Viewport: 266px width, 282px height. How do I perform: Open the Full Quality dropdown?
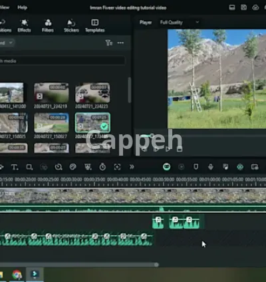pyautogui.click(x=180, y=22)
